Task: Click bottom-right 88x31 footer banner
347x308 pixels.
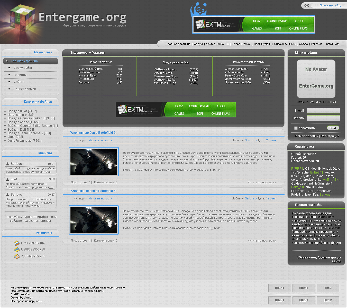Action: click(x=328, y=300)
